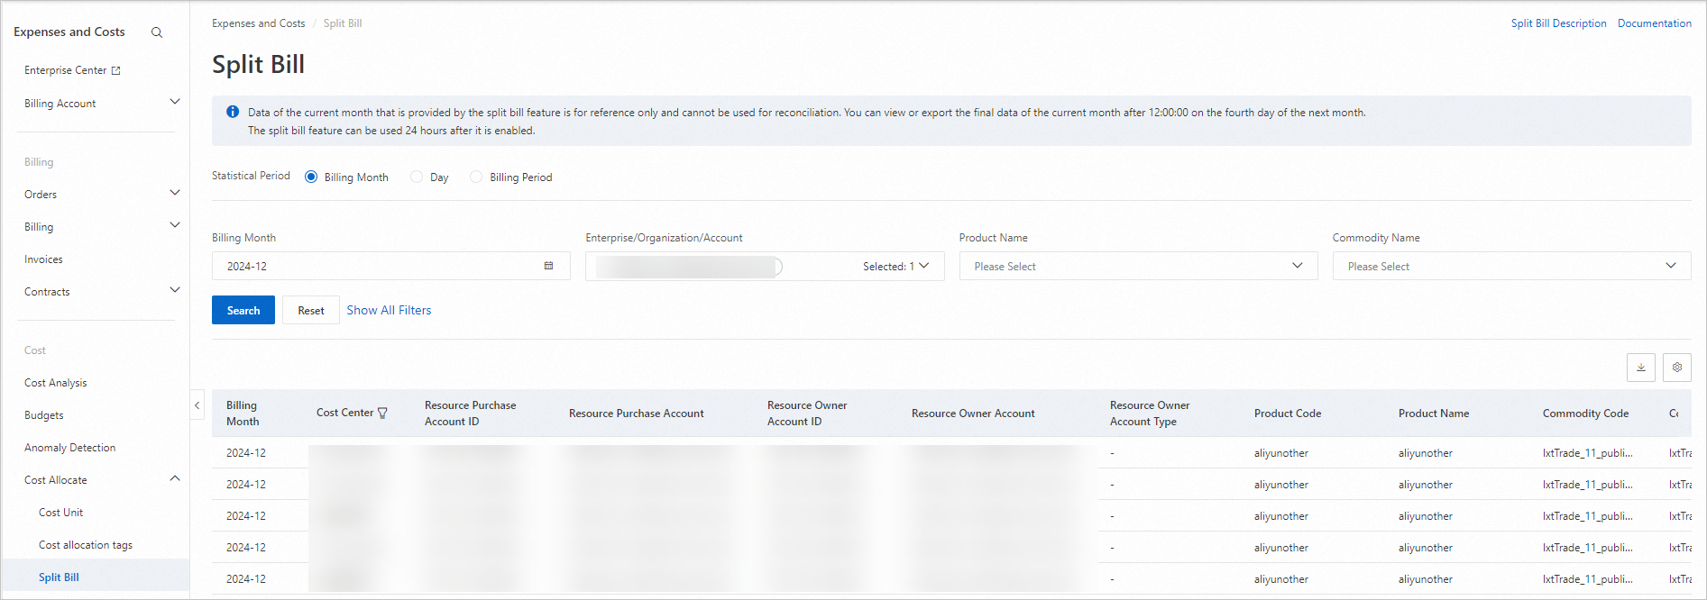Click the Cost Center filter funnel icon
Screen dimensions: 1707x600
(382, 414)
